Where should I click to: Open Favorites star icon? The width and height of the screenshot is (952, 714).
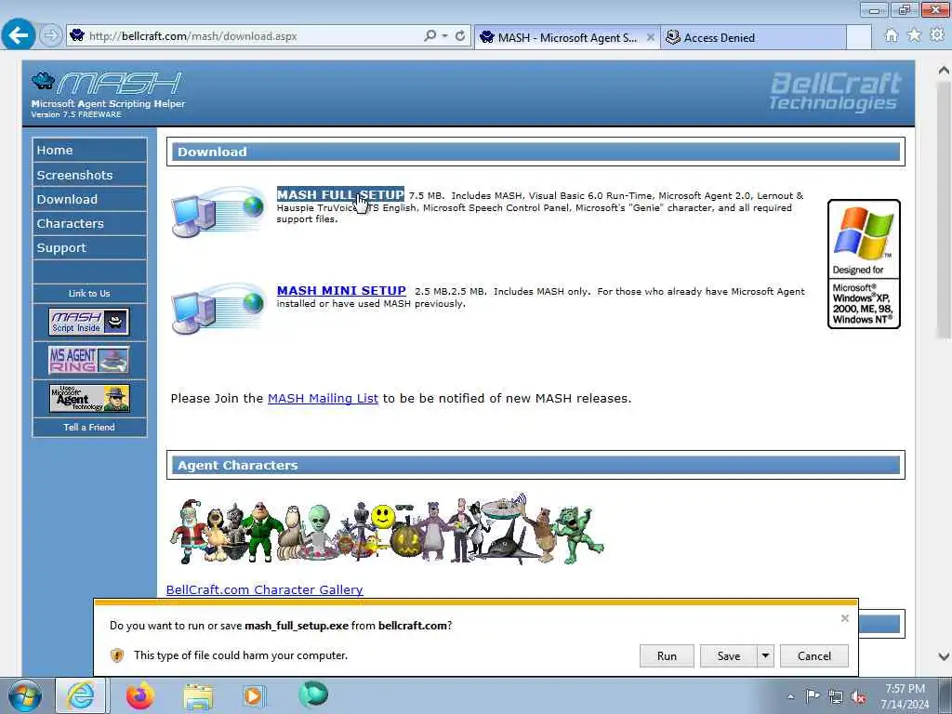coord(914,36)
